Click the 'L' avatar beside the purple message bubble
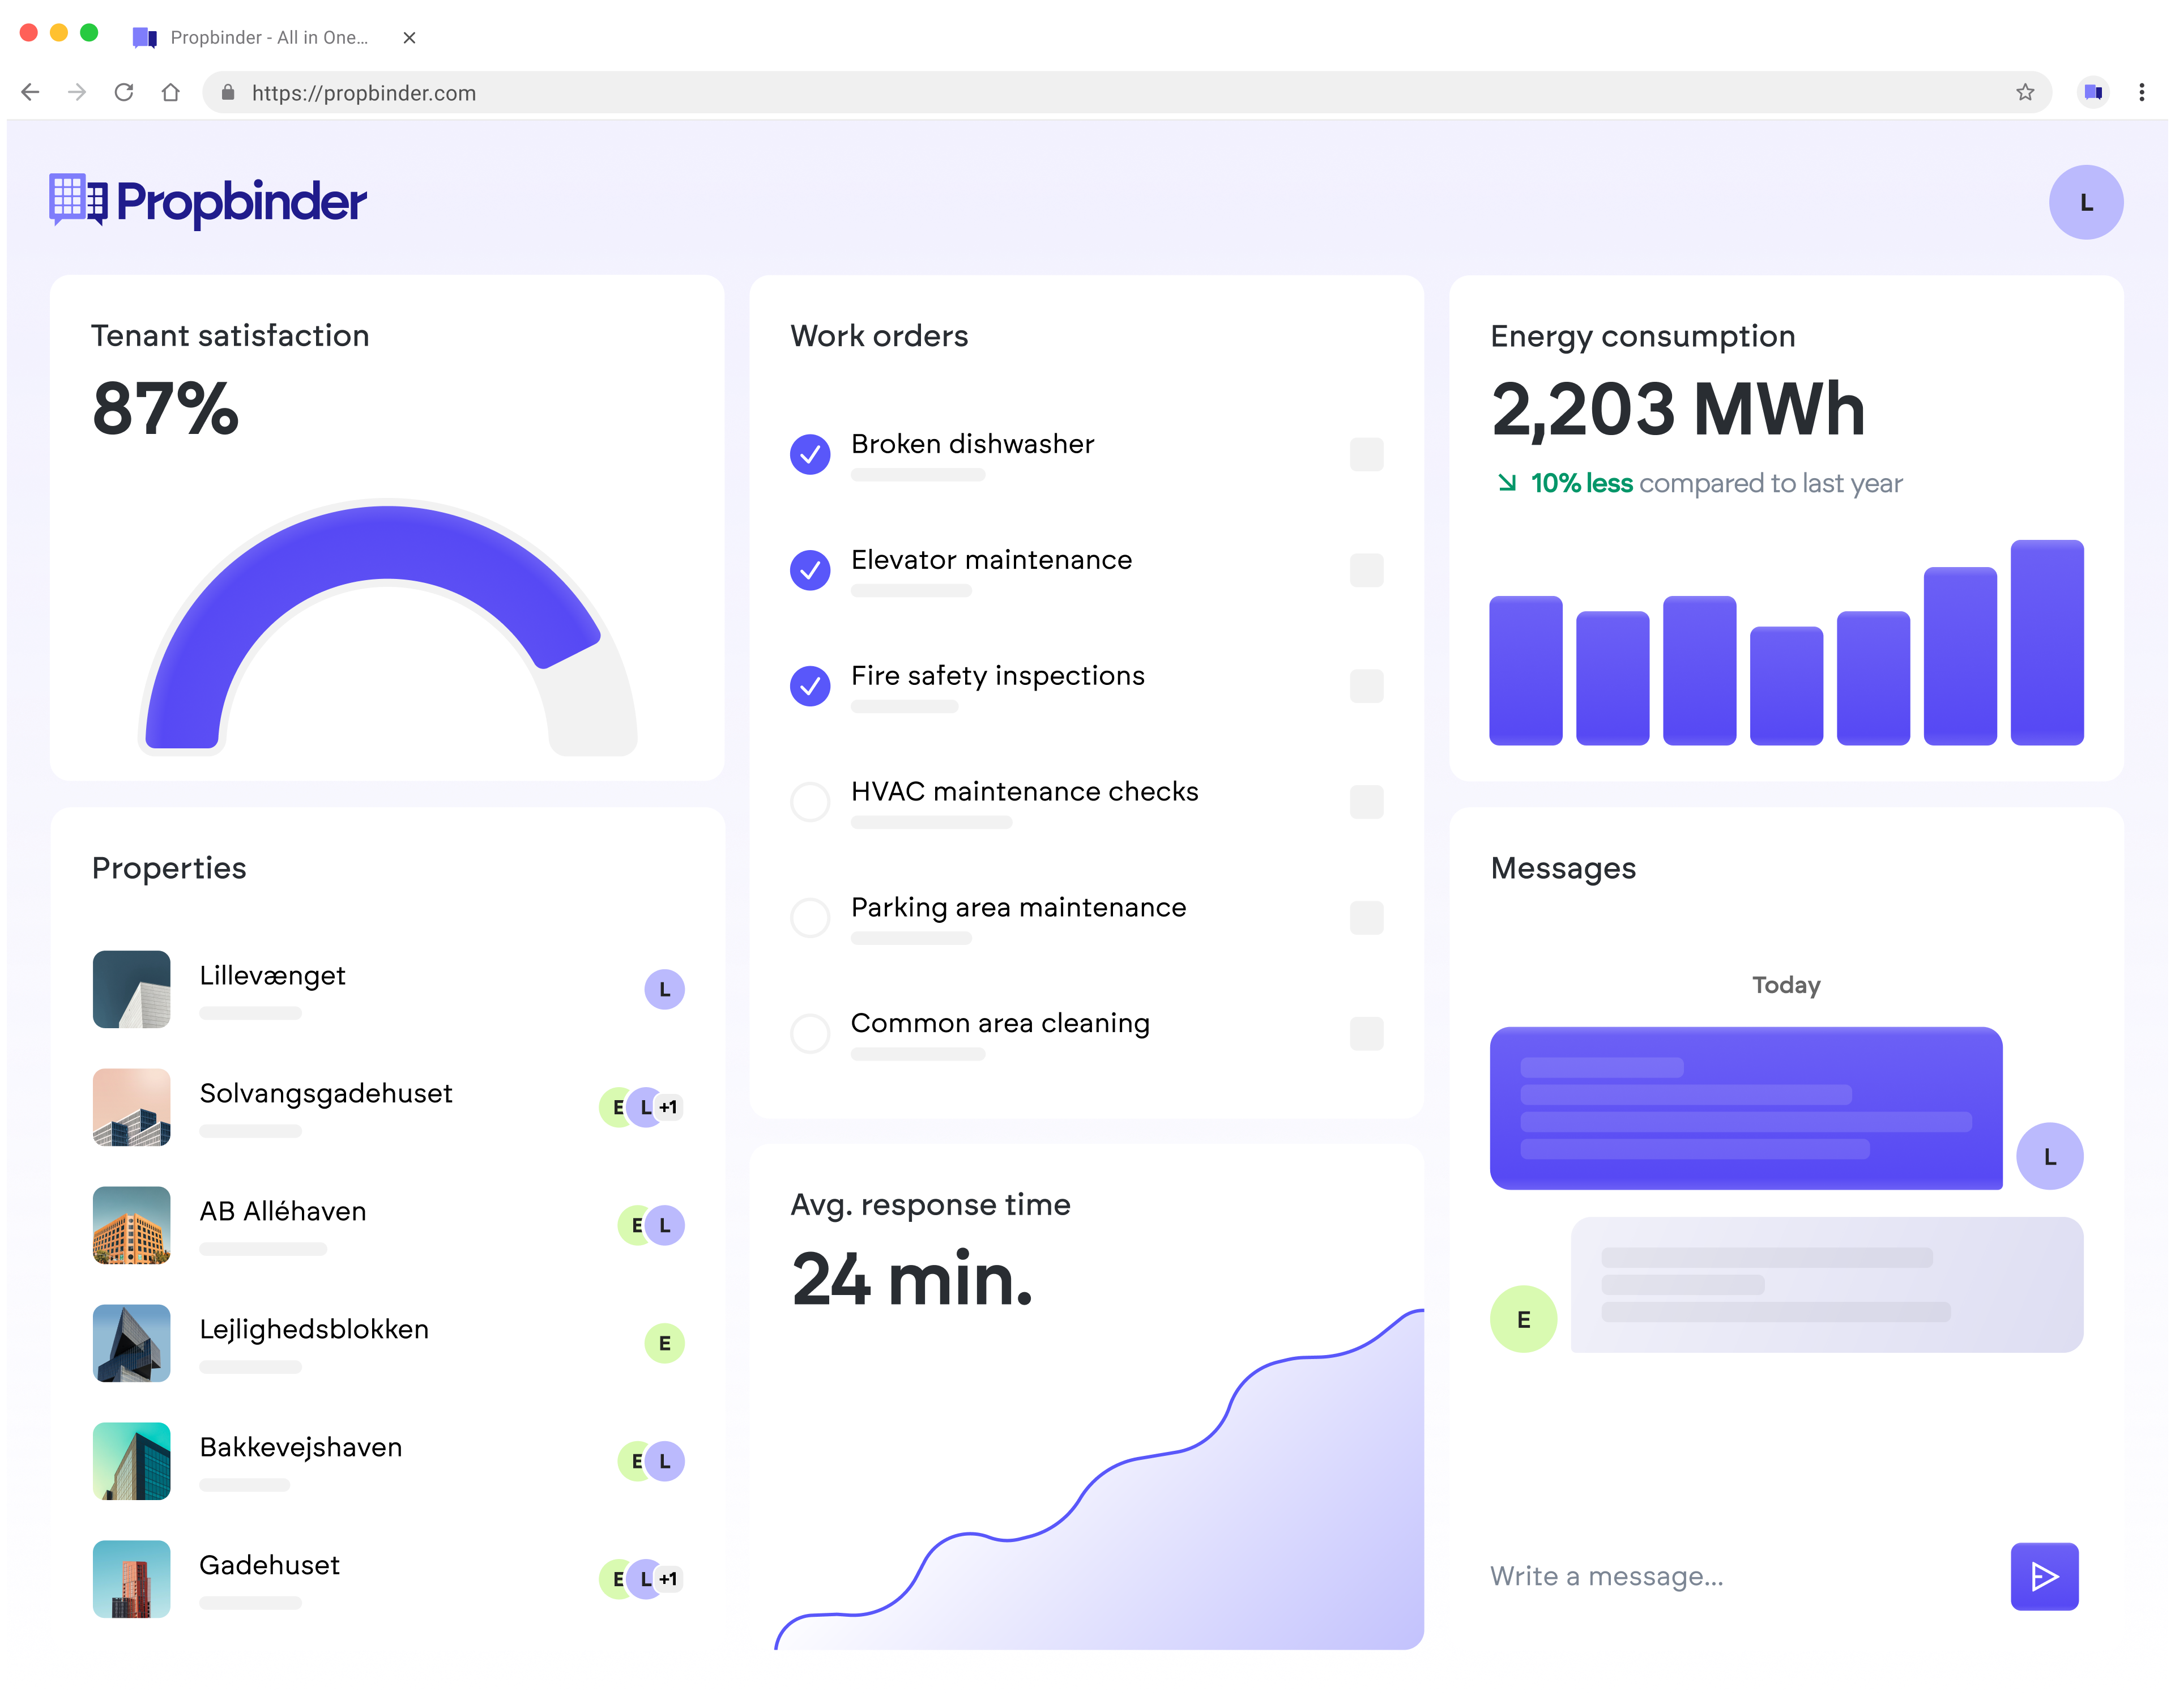Viewport: 2175px width, 1708px height. [2050, 1157]
